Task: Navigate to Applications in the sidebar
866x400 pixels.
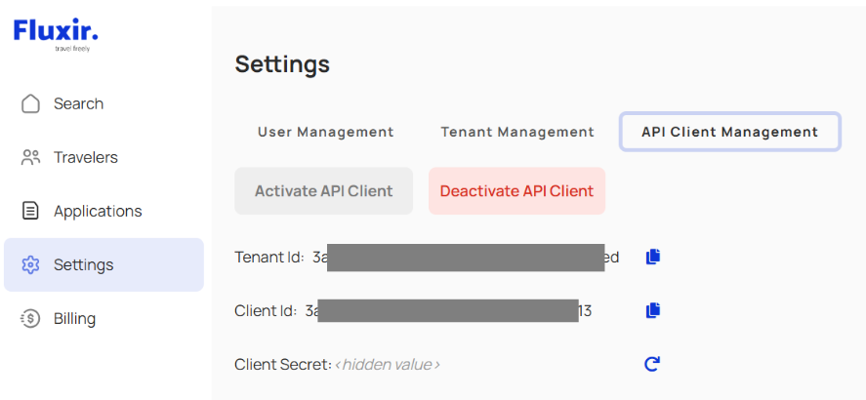Action: click(98, 211)
